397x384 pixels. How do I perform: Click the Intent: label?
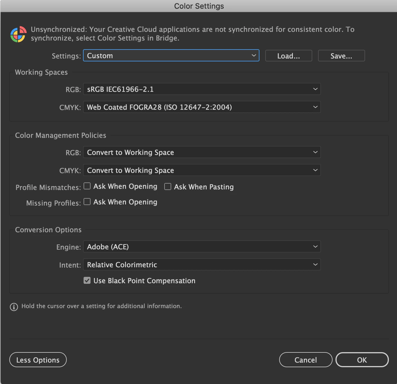pos(70,265)
